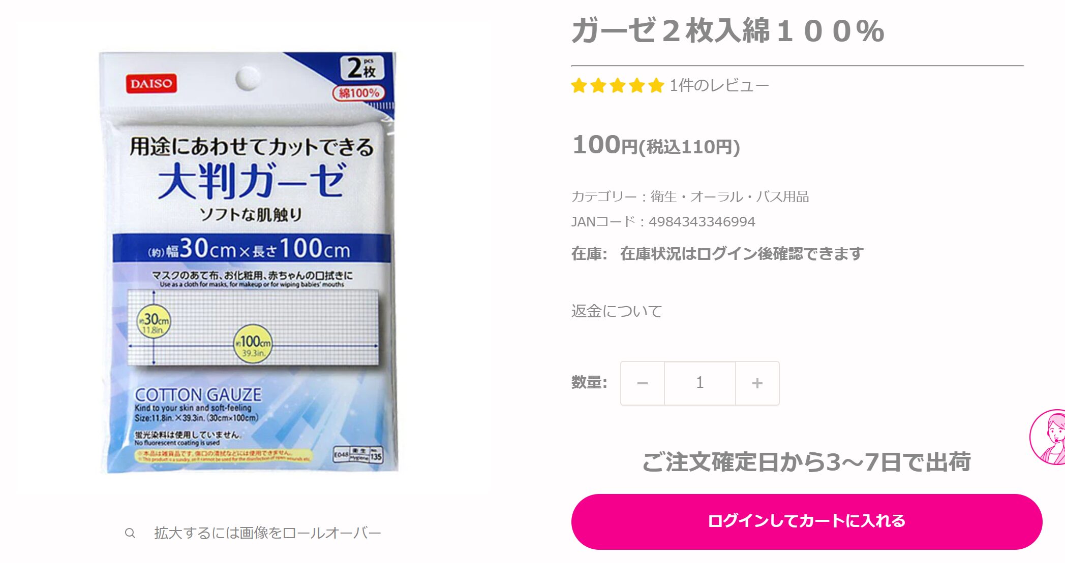Click the third yellow rating star
Viewport: 1065px width, 563px height.
click(x=618, y=85)
